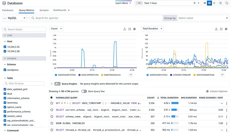Image resolution: width=231 pixels, height=132 pixels.
Task: Star the SHOW GLOBAL VARIABLES query
Action: click(52, 123)
